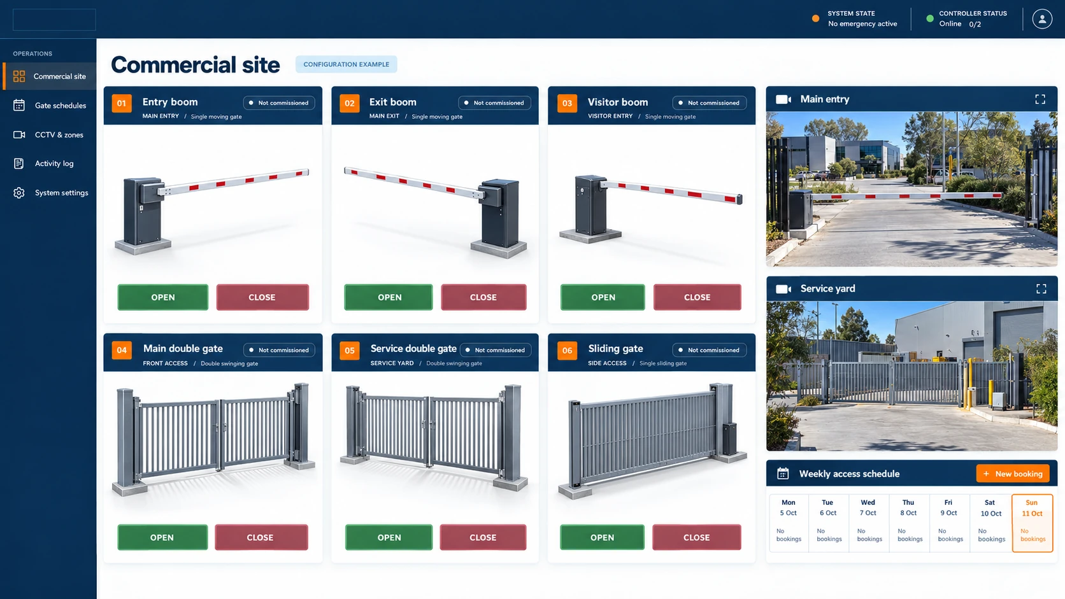Click the Service yard camera icon

click(x=783, y=289)
